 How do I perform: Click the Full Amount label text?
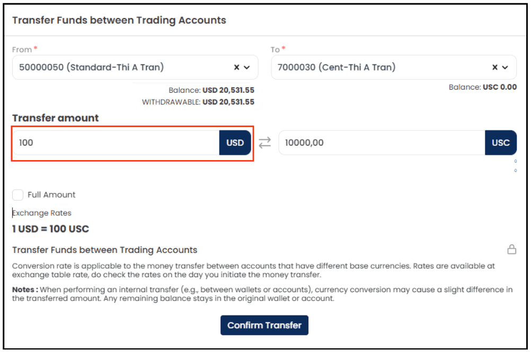(x=51, y=195)
